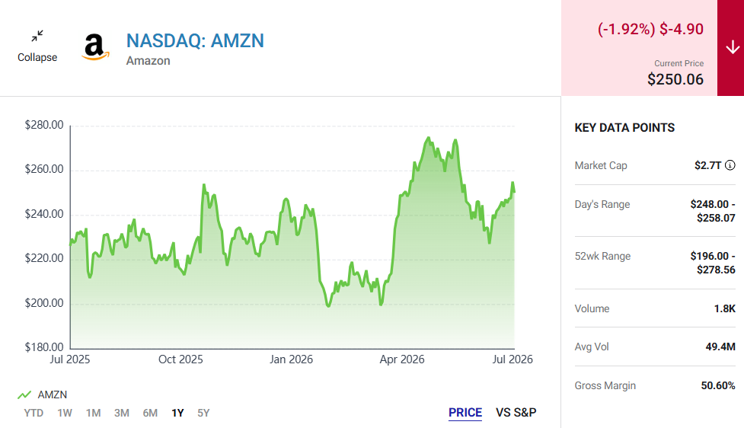Switch to the VS S&P tab
The width and height of the screenshot is (744, 428).
click(516, 412)
